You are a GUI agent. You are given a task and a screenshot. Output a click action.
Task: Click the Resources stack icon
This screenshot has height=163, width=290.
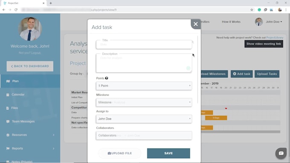(x=8, y=135)
